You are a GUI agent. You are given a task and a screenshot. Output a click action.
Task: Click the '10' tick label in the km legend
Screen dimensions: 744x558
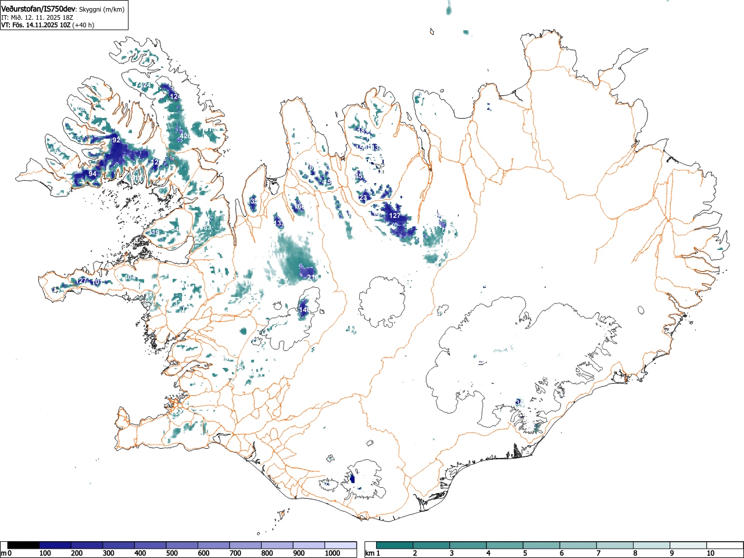pyautogui.click(x=710, y=553)
